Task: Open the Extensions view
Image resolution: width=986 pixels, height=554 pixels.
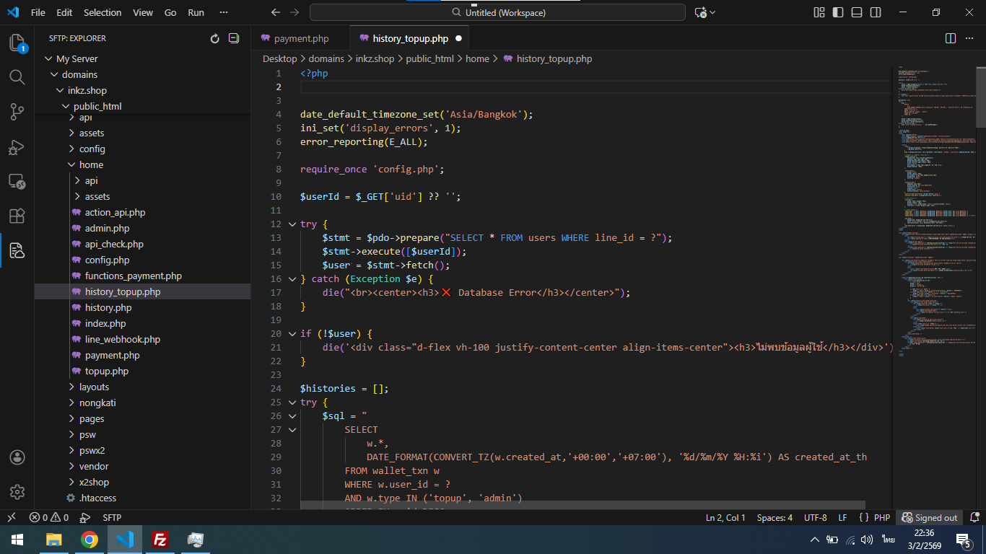Action: [17, 216]
